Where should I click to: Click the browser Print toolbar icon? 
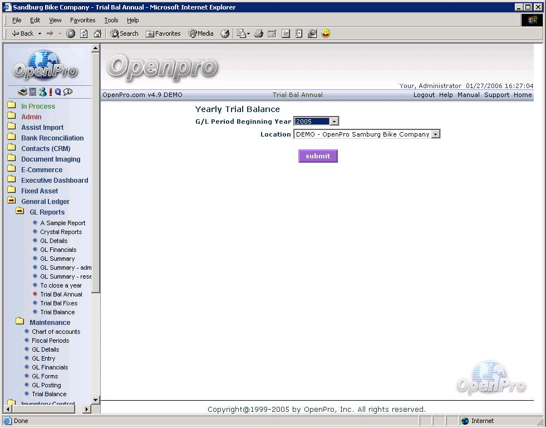[258, 33]
